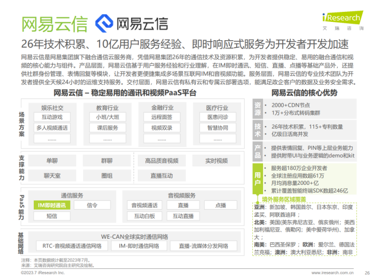This screenshot has width=374, height=279.
Task: Select the 高品质音视频 box
Action: [161, 161]
